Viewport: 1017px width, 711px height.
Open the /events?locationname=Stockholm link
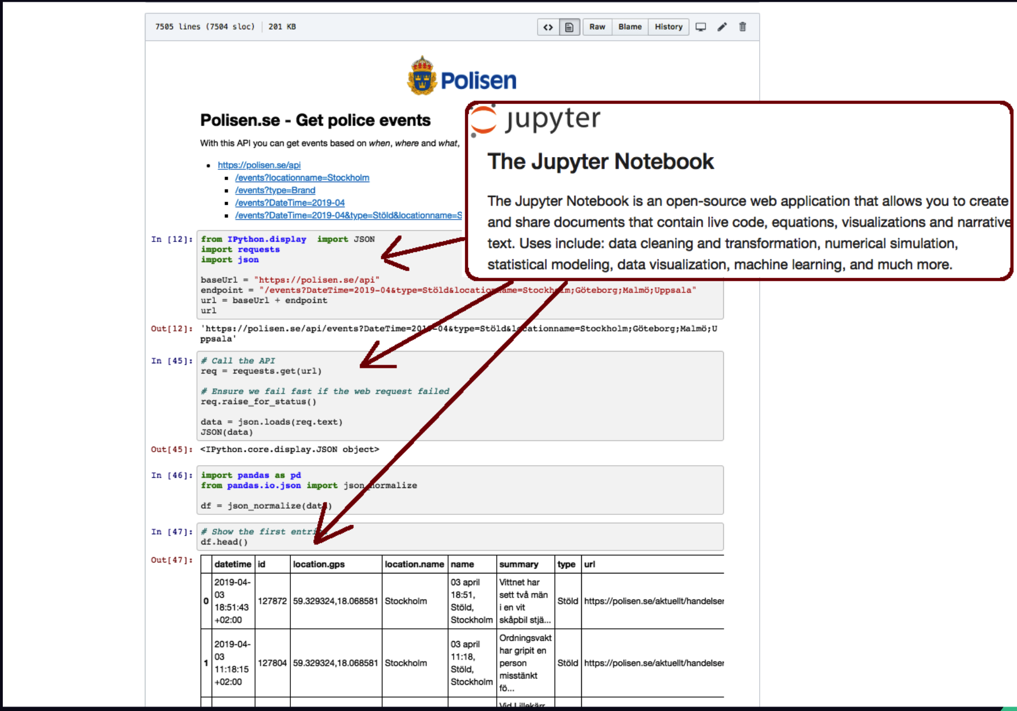(302, 178)
